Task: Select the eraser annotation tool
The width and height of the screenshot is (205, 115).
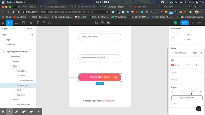Action: (24, 111)
